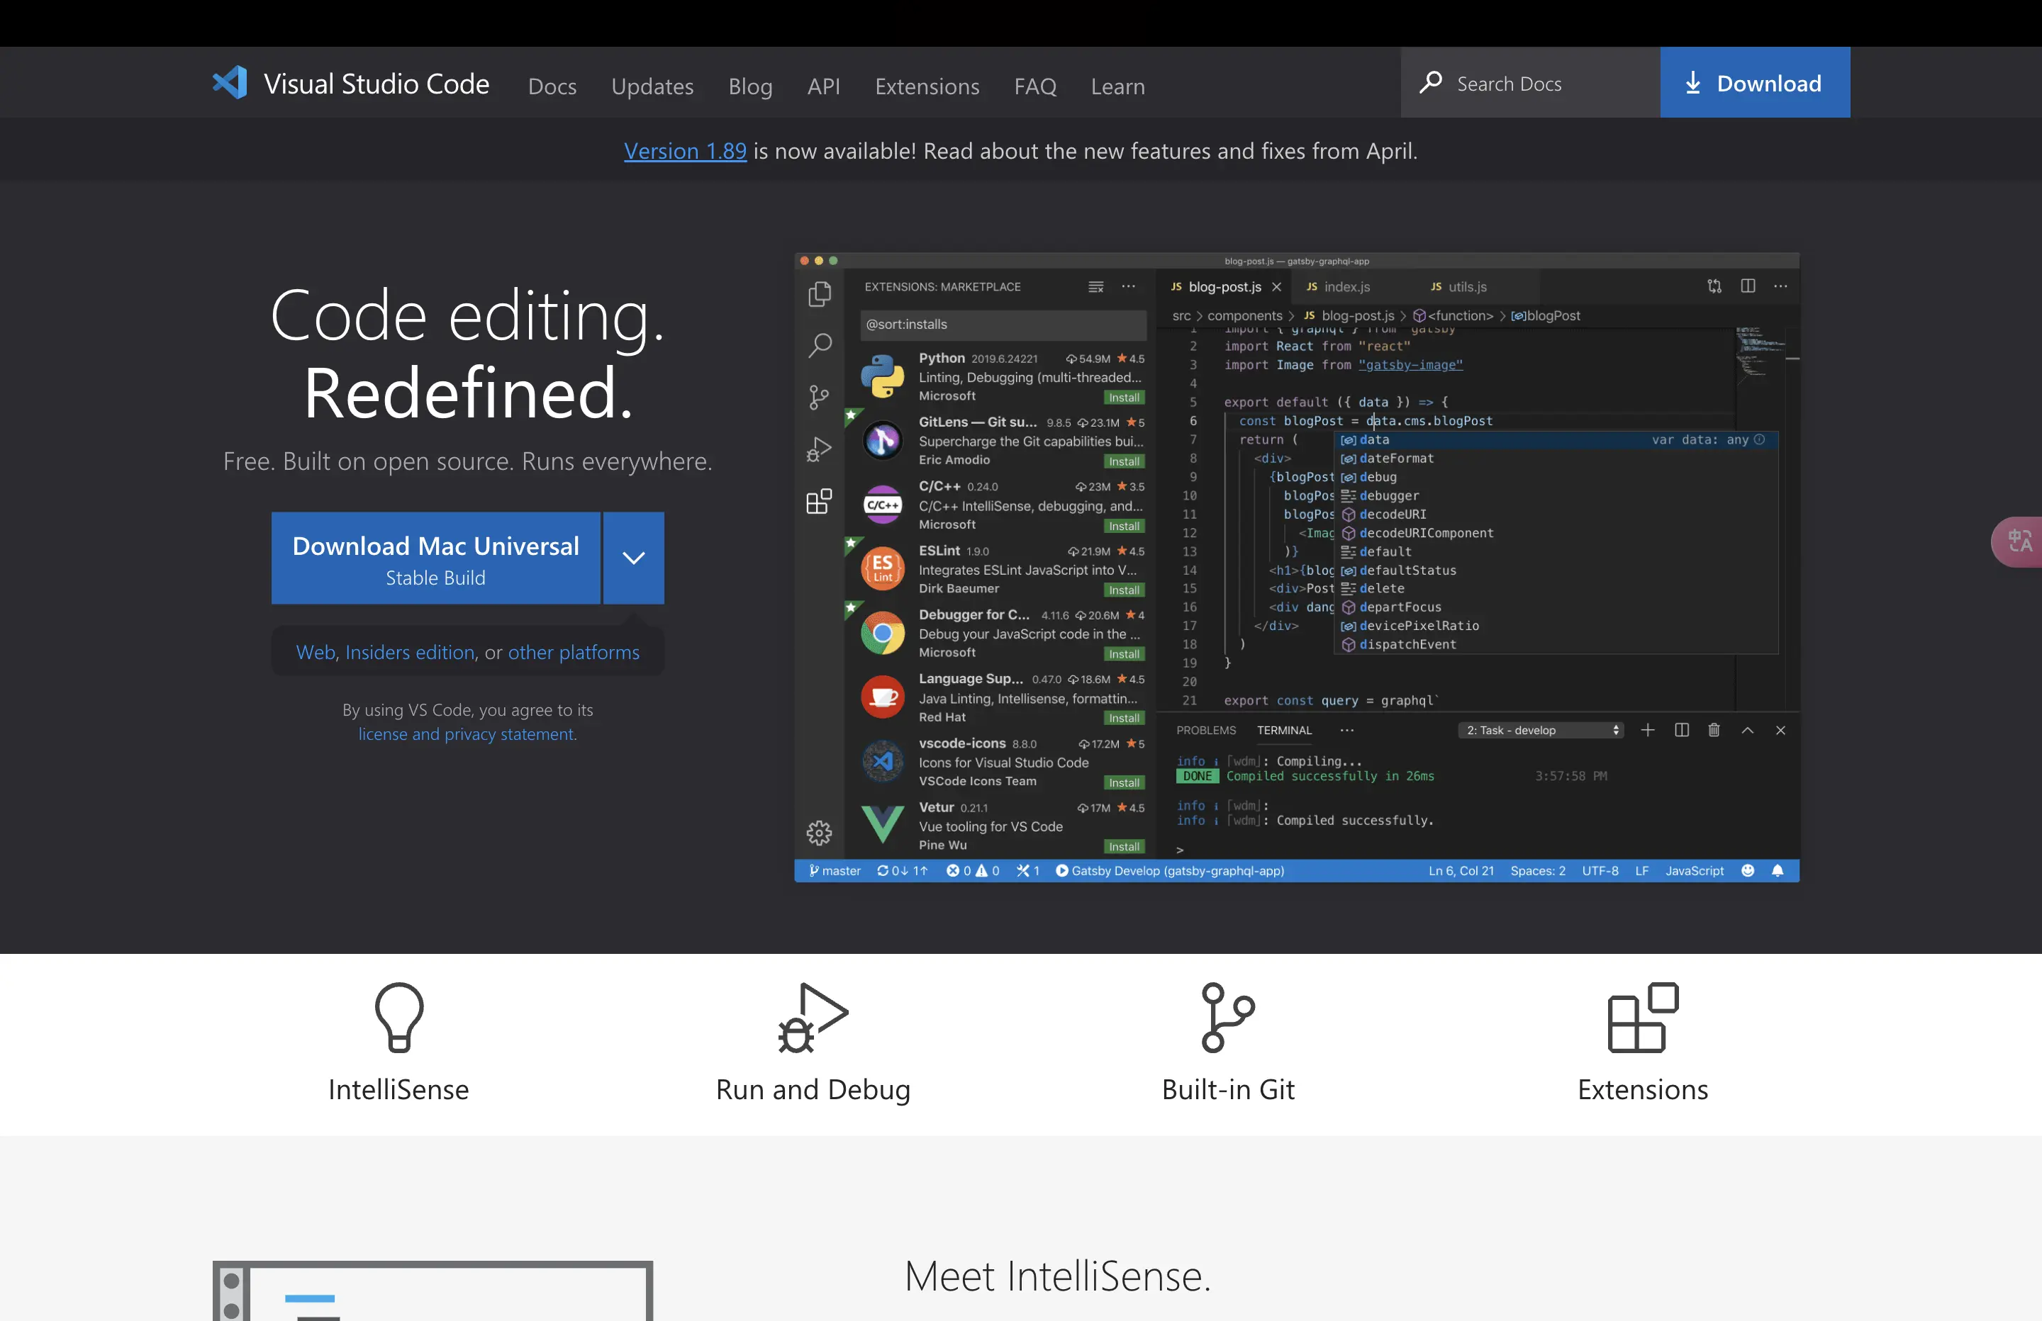
Task: Click the extensions filter list icon
Action: point(1095,286)
